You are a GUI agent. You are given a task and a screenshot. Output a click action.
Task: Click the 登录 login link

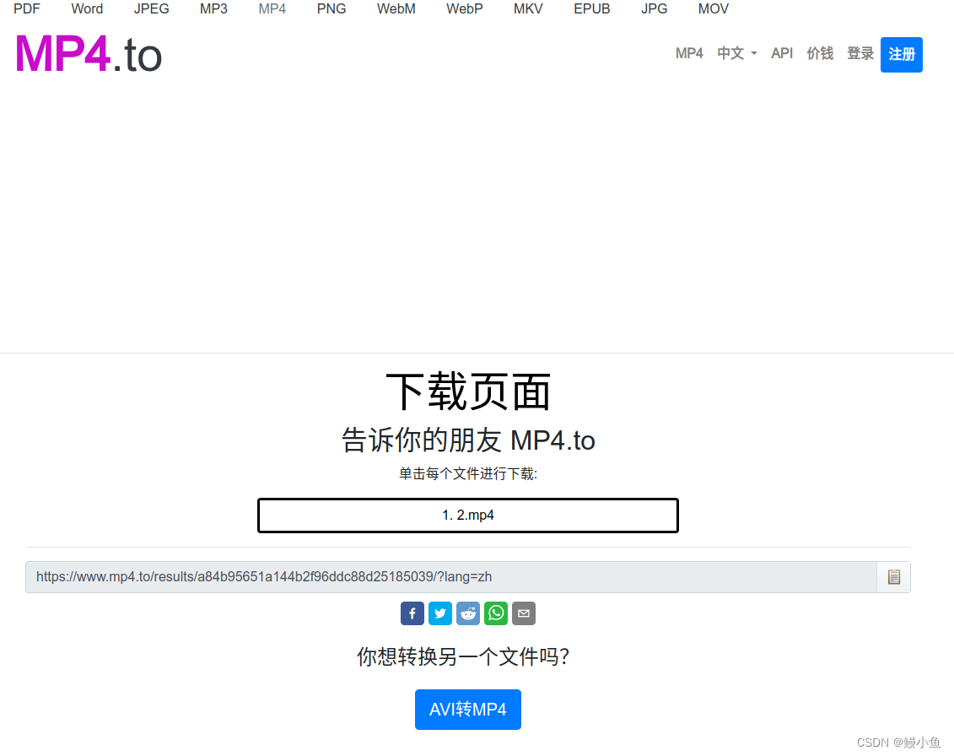pos(860,53)
